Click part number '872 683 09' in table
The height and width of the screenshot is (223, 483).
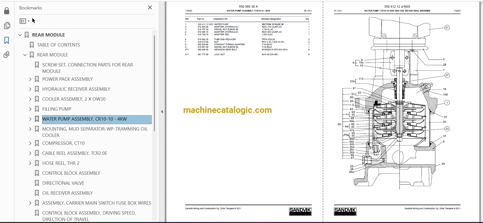203,27
